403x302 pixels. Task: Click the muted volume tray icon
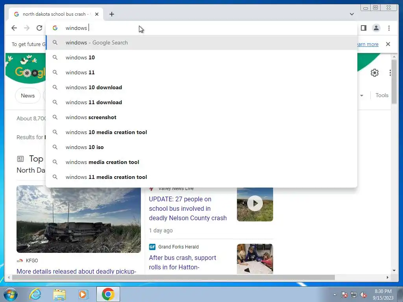[x=363, y=295]
